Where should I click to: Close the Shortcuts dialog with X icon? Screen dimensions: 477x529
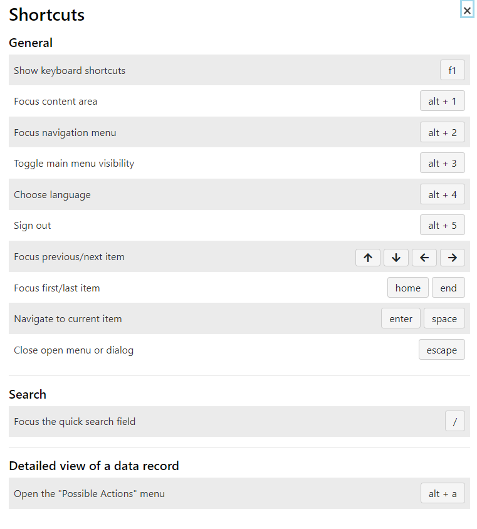click(x=467, y=11)
